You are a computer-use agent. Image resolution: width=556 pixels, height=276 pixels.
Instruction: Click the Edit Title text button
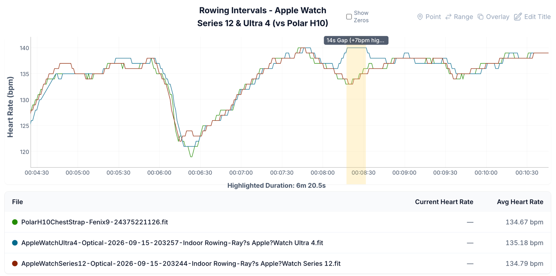pos(537,17)
